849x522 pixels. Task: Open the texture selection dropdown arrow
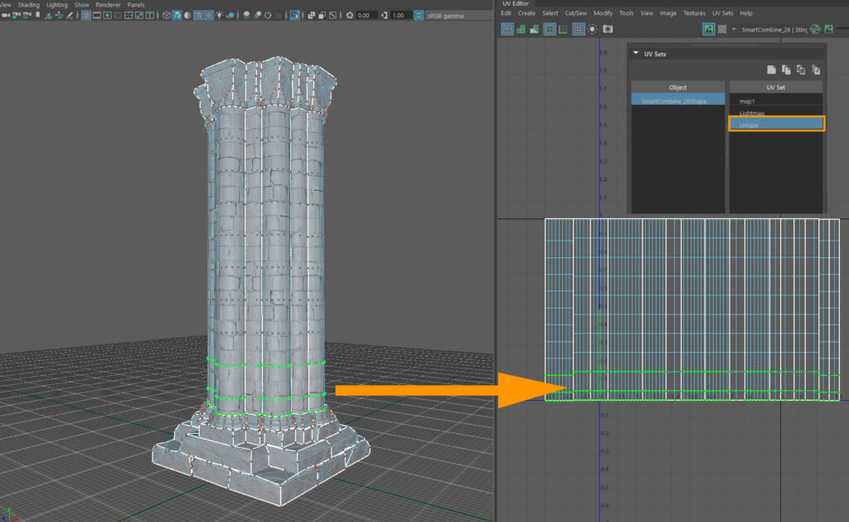(734, 29)
